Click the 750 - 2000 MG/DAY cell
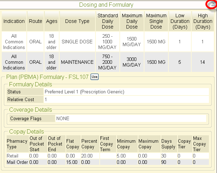This screenshot has height=173, width=217. point(108,62)
